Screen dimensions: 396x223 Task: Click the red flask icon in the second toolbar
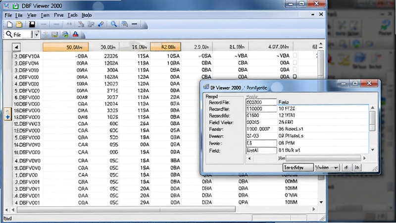(x=76, y=34)
